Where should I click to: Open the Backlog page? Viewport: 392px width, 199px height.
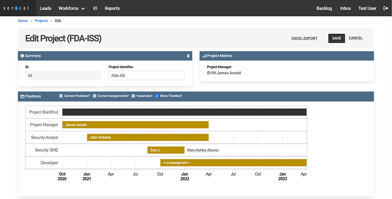[x=324, y=8]
